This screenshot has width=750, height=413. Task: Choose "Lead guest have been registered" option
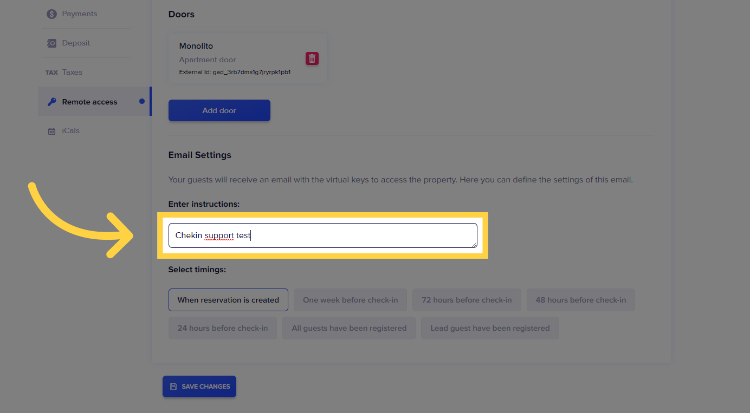[x=490, y=328]
